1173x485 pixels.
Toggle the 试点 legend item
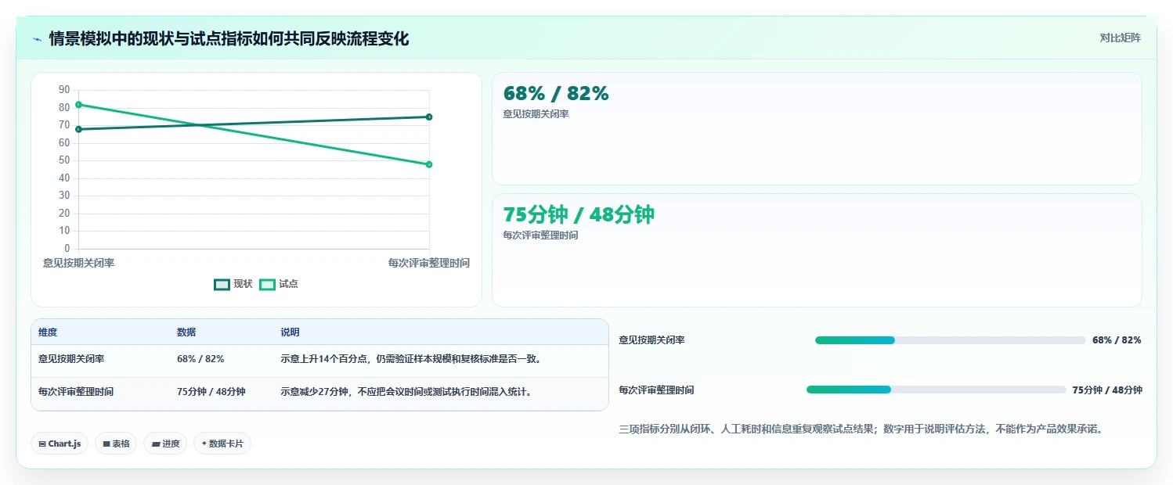pyautogui.click(x=279, y=284)
